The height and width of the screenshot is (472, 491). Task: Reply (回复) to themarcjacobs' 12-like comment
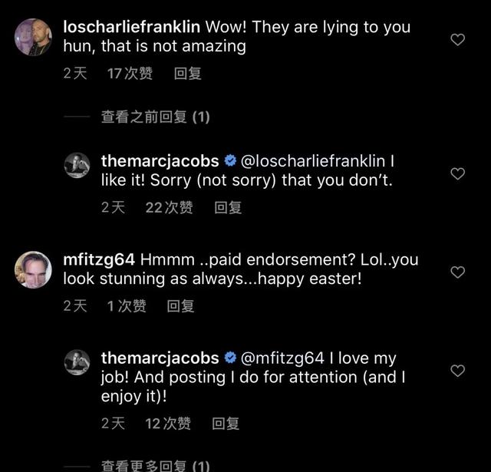[x=226, y=423]
